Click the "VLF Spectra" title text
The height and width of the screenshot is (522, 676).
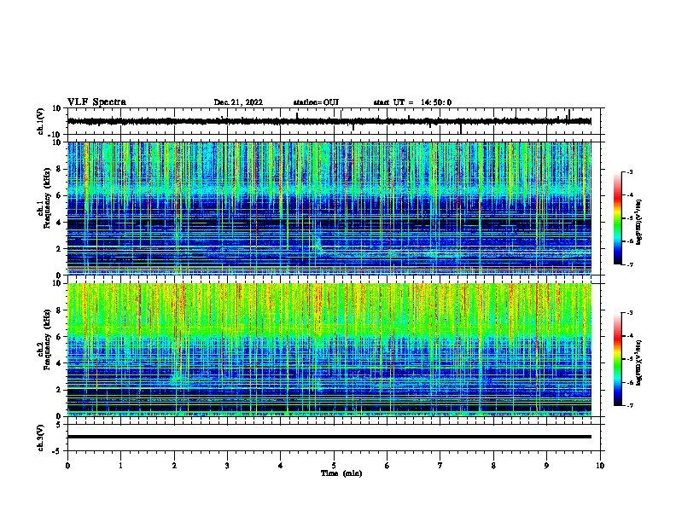point(97,102)
